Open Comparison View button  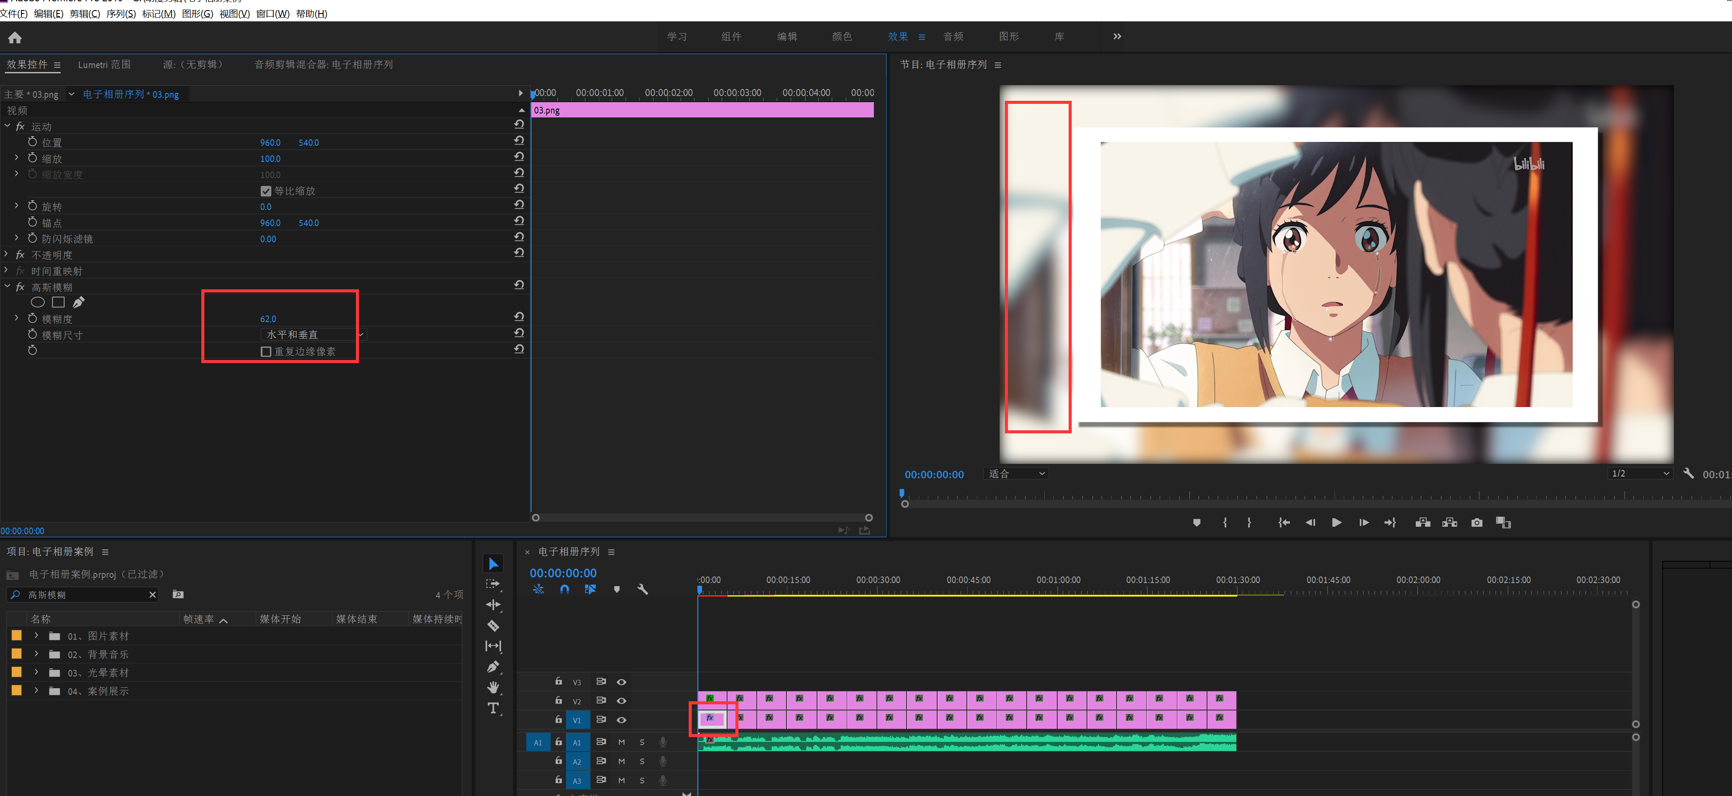pyautogui.click(x=1504, y=523)
